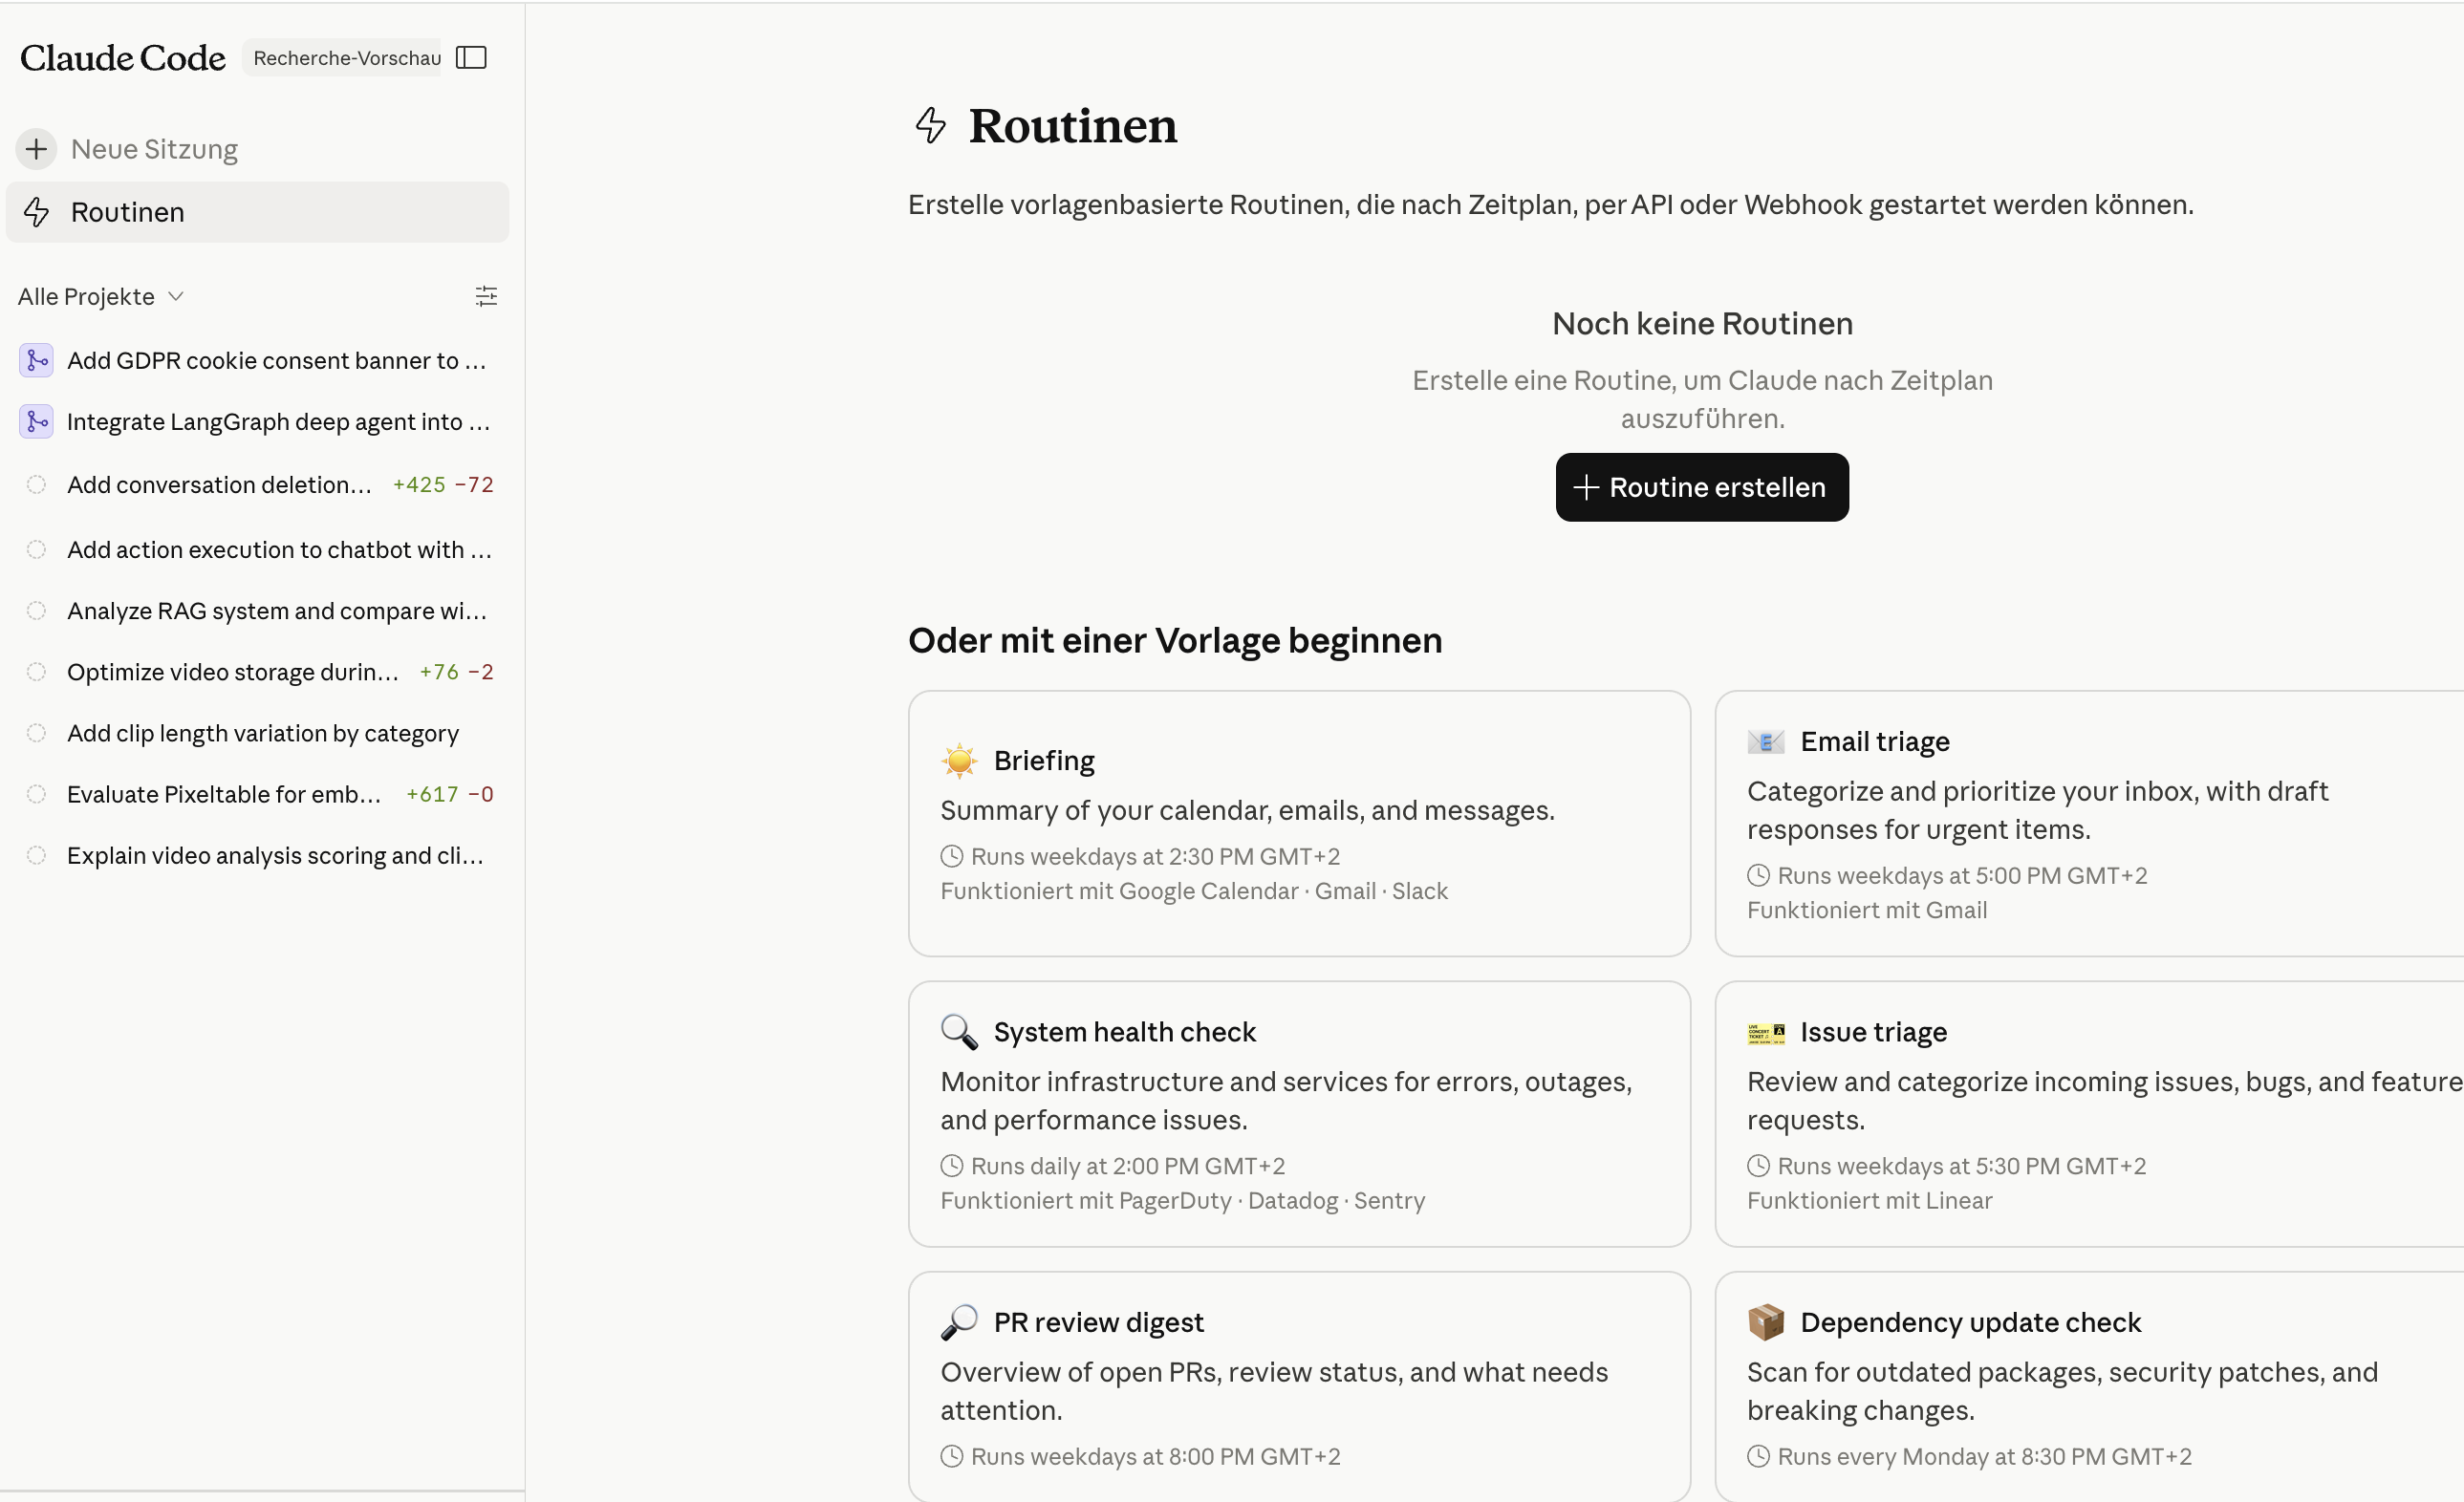
Task: Open the filter icon beside Alle Projekte
Action: point(487,296)
